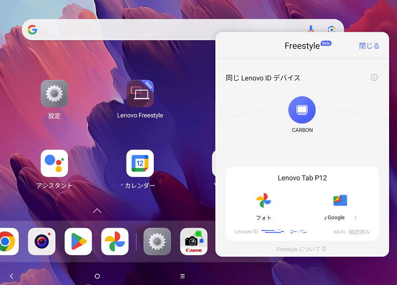This screenshot has height=285, width=397.
Task: Click the Lenovo ID label in the card
Action: [246, 231]
